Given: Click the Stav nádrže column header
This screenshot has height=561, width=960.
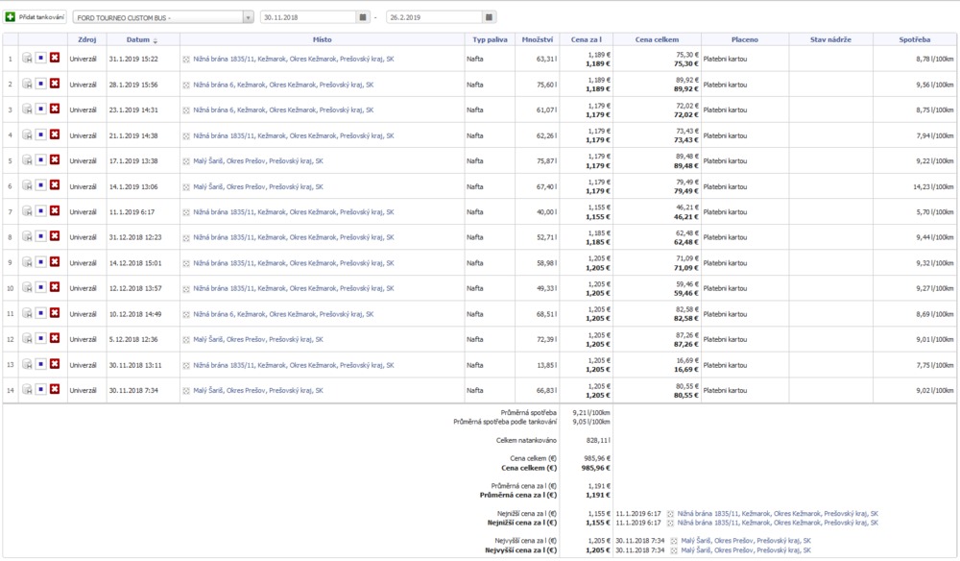Looking at the screenshot, I should 830,39.
